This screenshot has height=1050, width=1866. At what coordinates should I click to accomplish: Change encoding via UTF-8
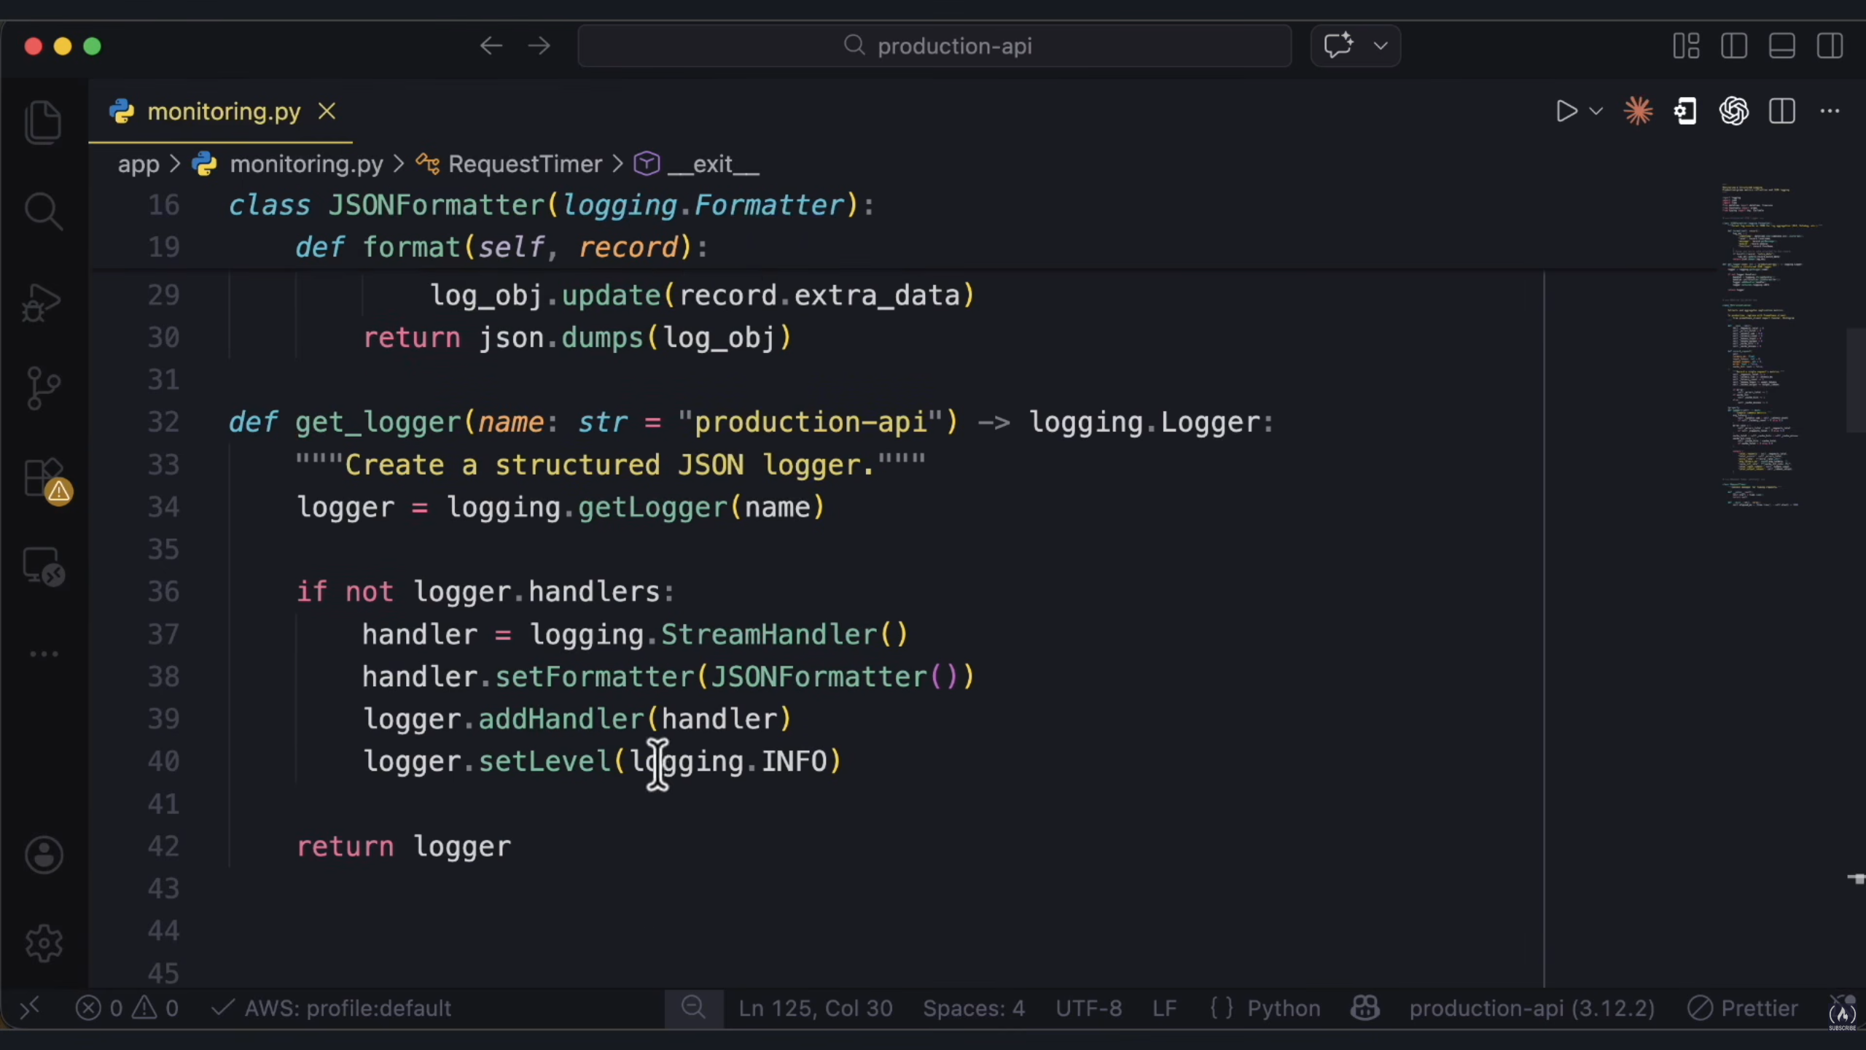1089,1008
